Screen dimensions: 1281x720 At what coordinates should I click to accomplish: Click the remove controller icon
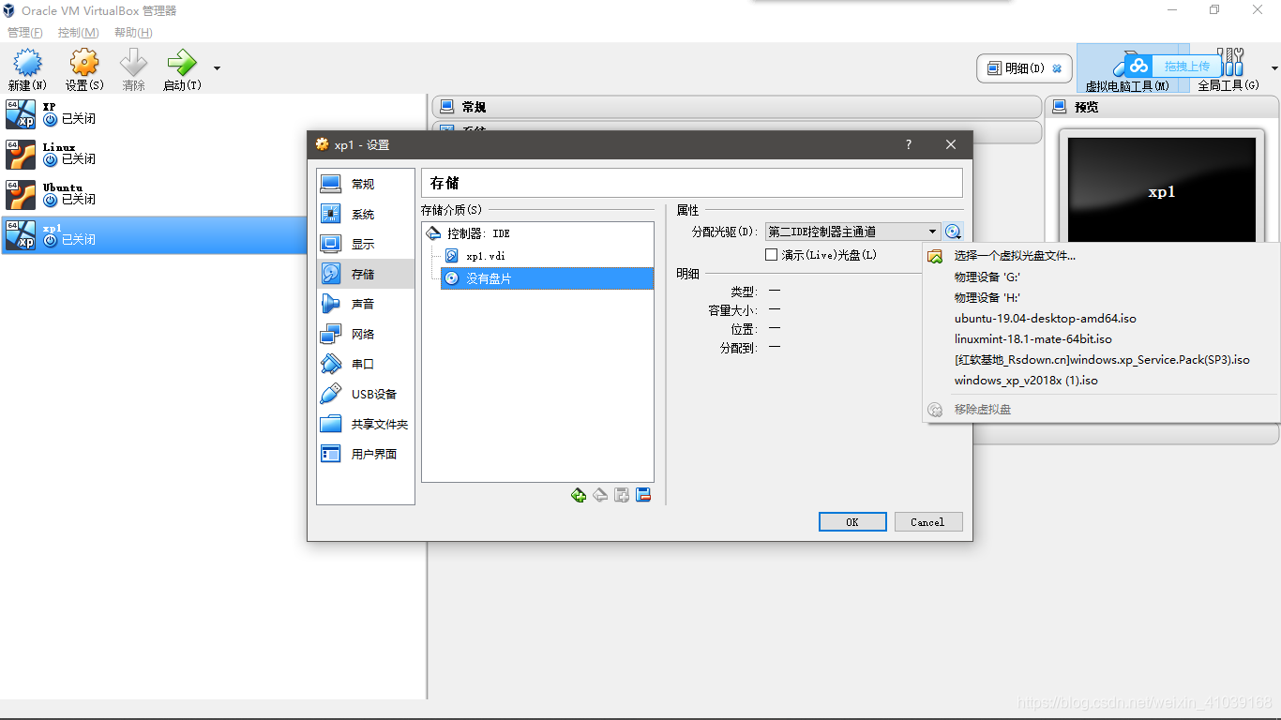[x=600, y=495]
